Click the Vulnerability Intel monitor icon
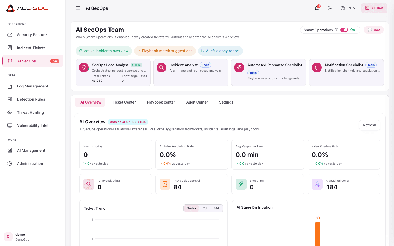This screenshot has width=394, height=246. (x=10, y=125)
